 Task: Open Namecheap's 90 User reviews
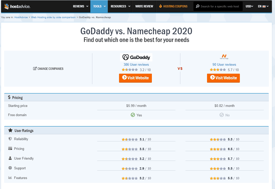tap(224, 64)
